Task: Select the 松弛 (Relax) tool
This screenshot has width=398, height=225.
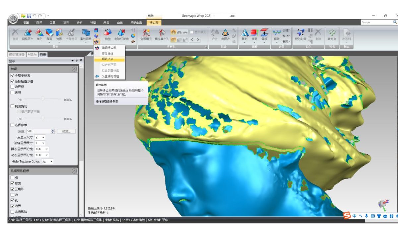Action: [108, 33]
